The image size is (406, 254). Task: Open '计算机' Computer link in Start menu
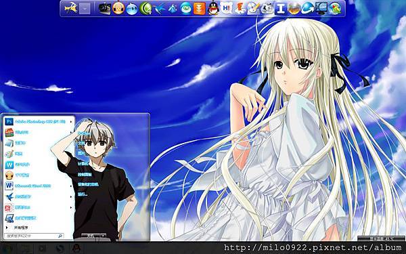tap(83, 164)
